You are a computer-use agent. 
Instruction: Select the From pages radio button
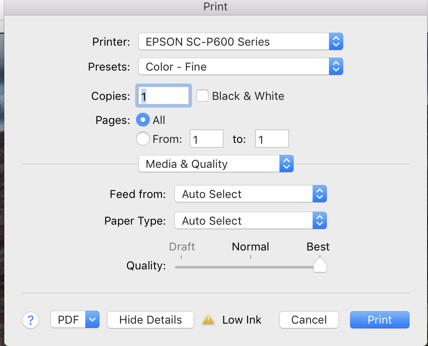pos(143,139)
